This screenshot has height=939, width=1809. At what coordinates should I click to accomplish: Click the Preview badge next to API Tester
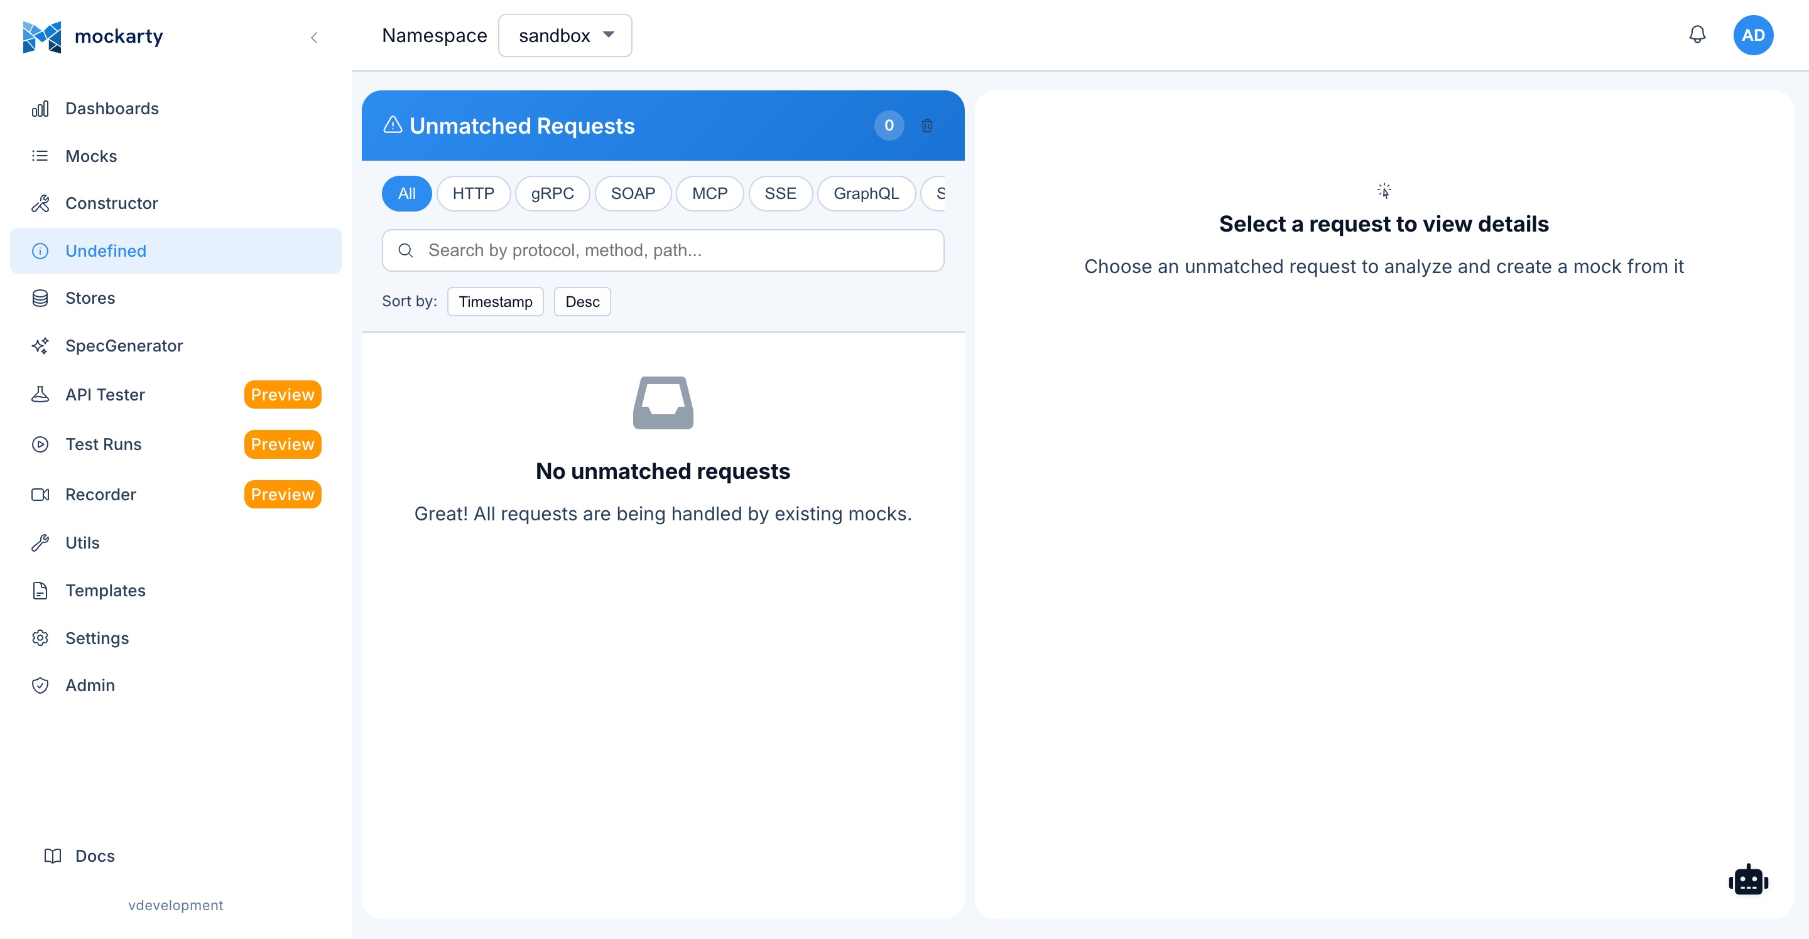click(x=282, y=394)
